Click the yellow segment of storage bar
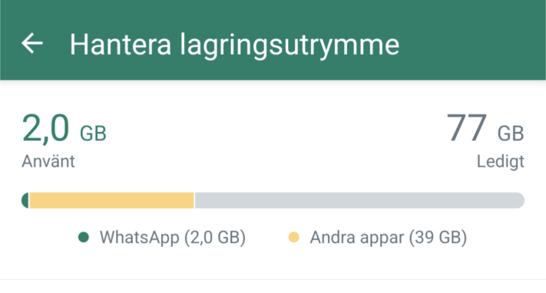Viewport: 546px width, 293px height. click(x=112, y=200)
